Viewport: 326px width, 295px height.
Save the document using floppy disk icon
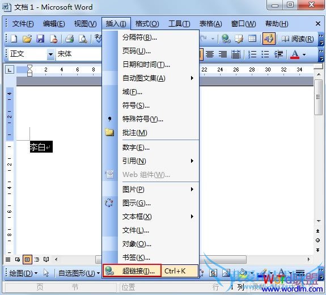(x=40, y=39)
